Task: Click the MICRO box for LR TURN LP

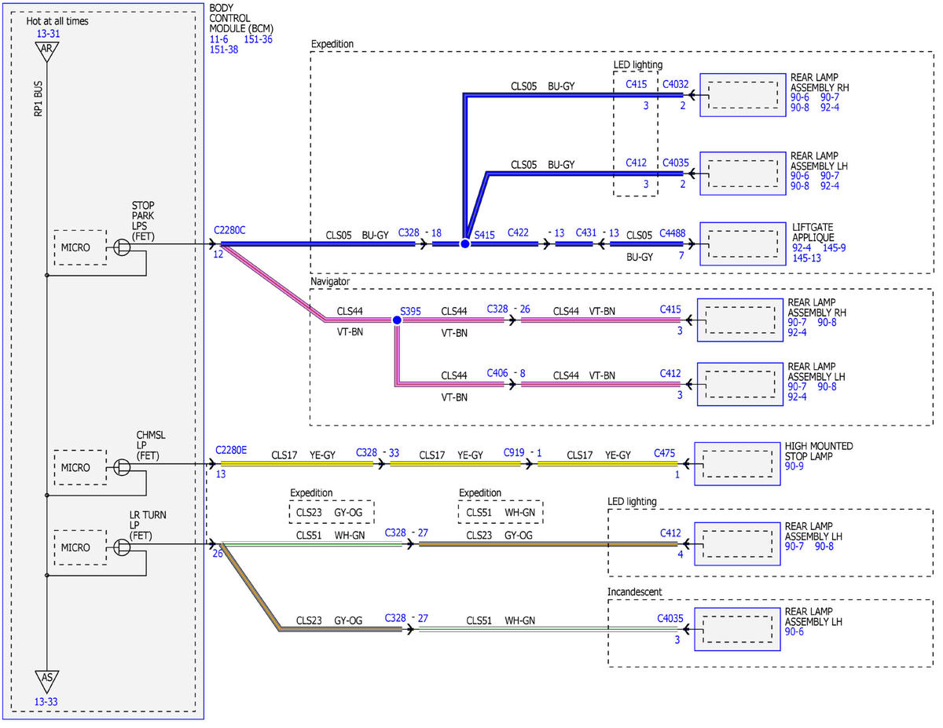Action: point(80,547)
